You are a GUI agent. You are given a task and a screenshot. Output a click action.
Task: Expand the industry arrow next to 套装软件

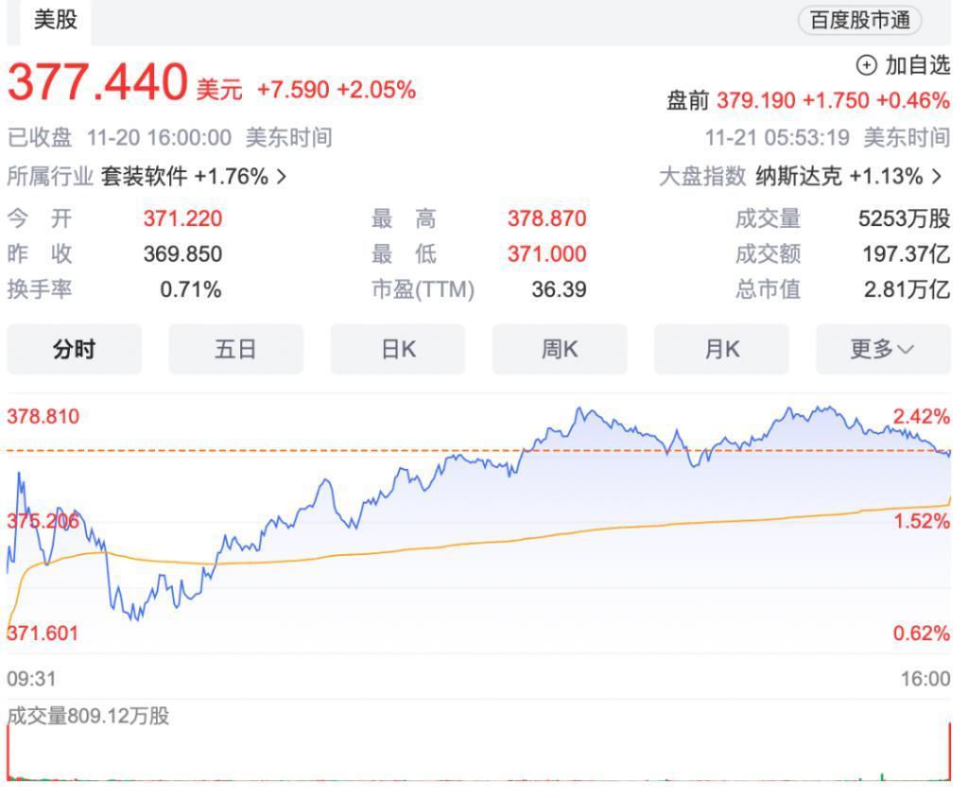pos(281,176)
